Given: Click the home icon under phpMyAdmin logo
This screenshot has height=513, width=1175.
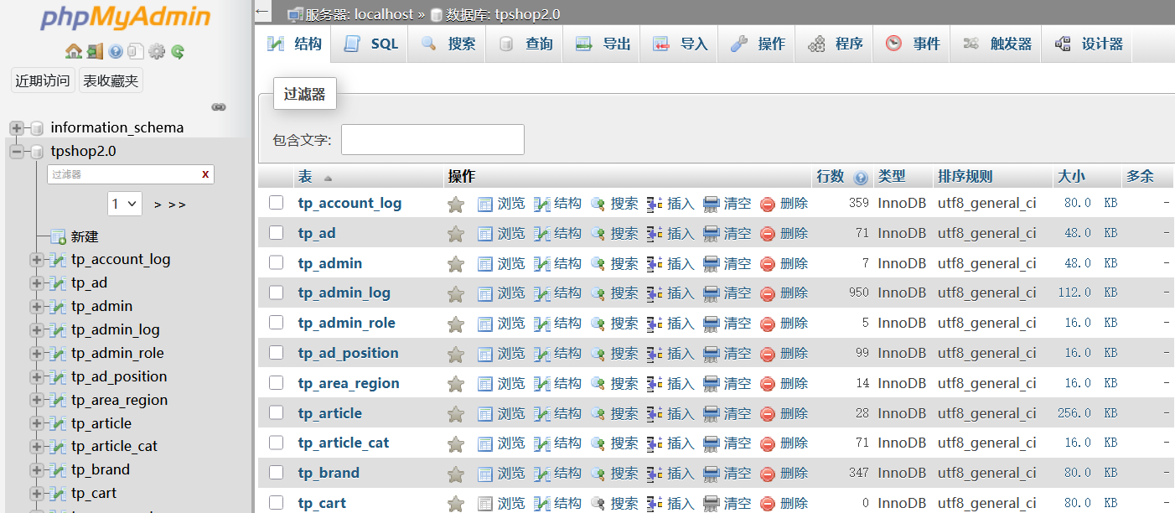Looking at the screenshot, I should point(74,51).
